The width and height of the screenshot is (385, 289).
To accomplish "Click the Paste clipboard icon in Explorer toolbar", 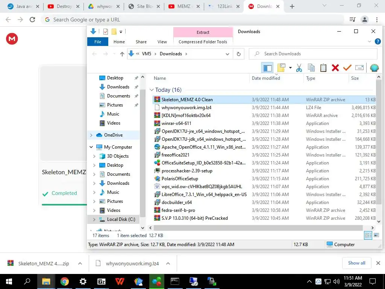I will coord(323,68).
